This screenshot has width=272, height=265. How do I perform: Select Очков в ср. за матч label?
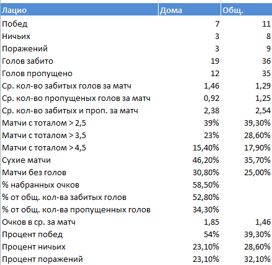pos(38,222)
